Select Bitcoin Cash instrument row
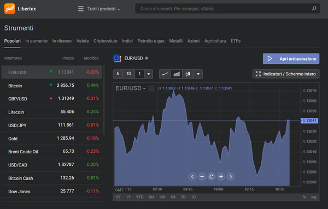Viewport: 328px width, 209px height. click(52, 178)
